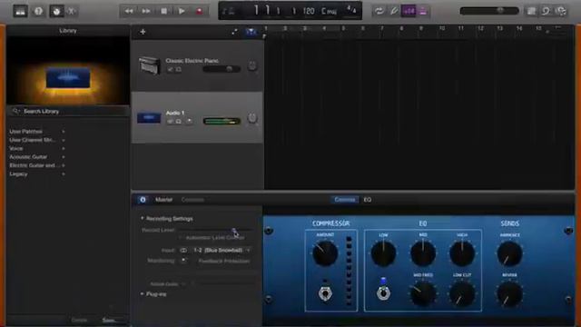Image resolution: width=581 pixels, height=327 pixels.
Task: Enable Automatic Level Control checkbox
Action: [x=181, y=238]
